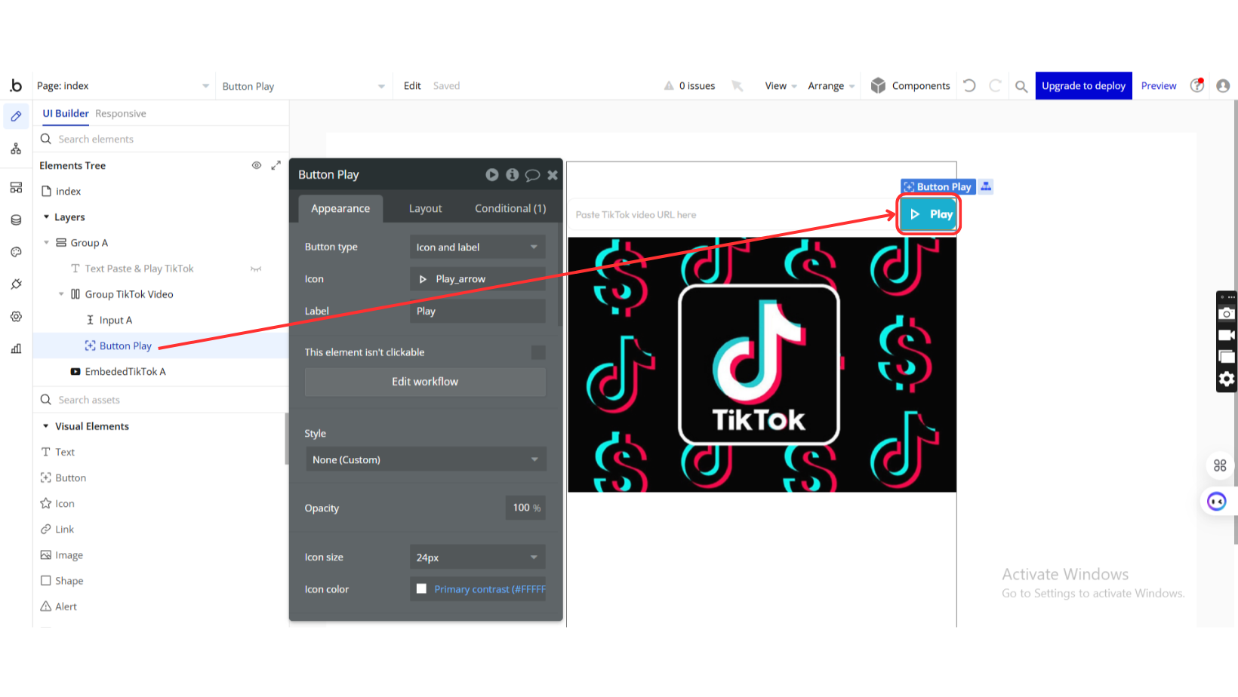Open the help question mark icon

point(1197,85)
